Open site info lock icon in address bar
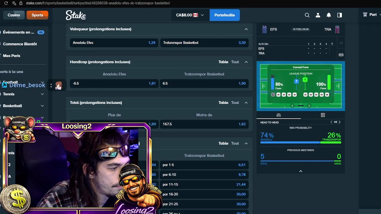 tap(21, 3)
